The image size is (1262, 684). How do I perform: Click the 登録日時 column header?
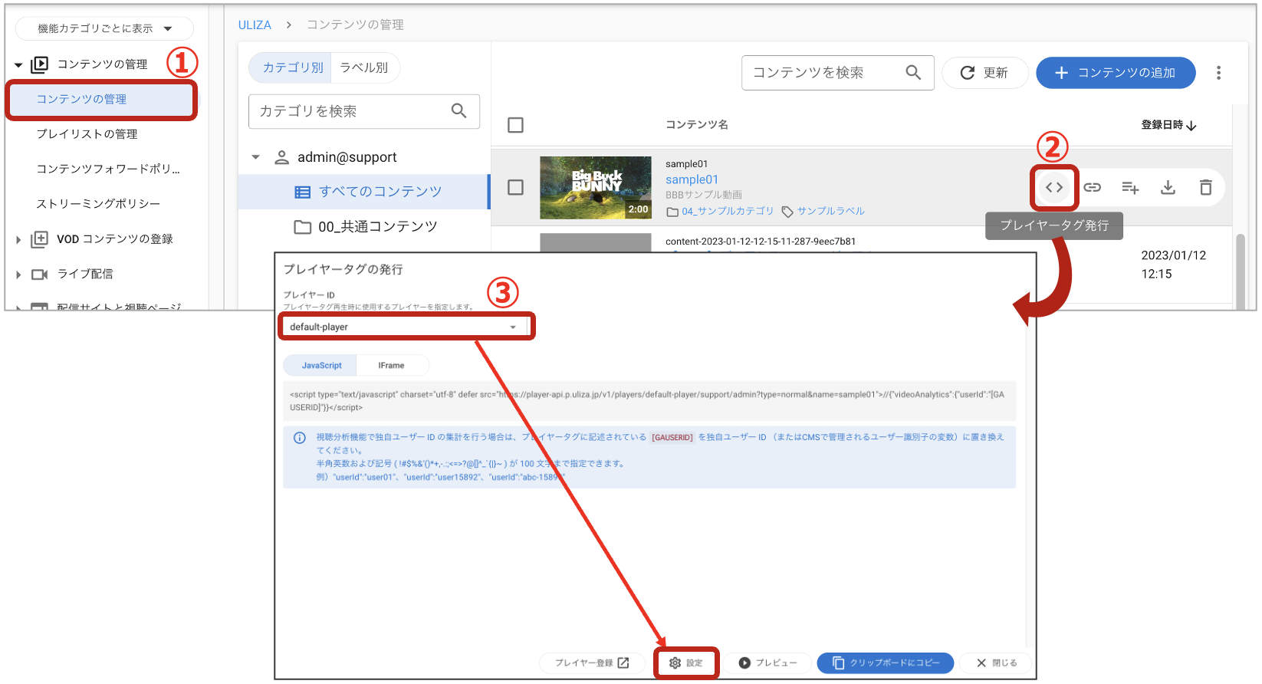(1162, 125)
